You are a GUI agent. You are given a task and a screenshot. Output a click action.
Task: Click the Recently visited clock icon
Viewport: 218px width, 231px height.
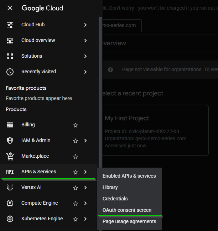pos(10,72)
